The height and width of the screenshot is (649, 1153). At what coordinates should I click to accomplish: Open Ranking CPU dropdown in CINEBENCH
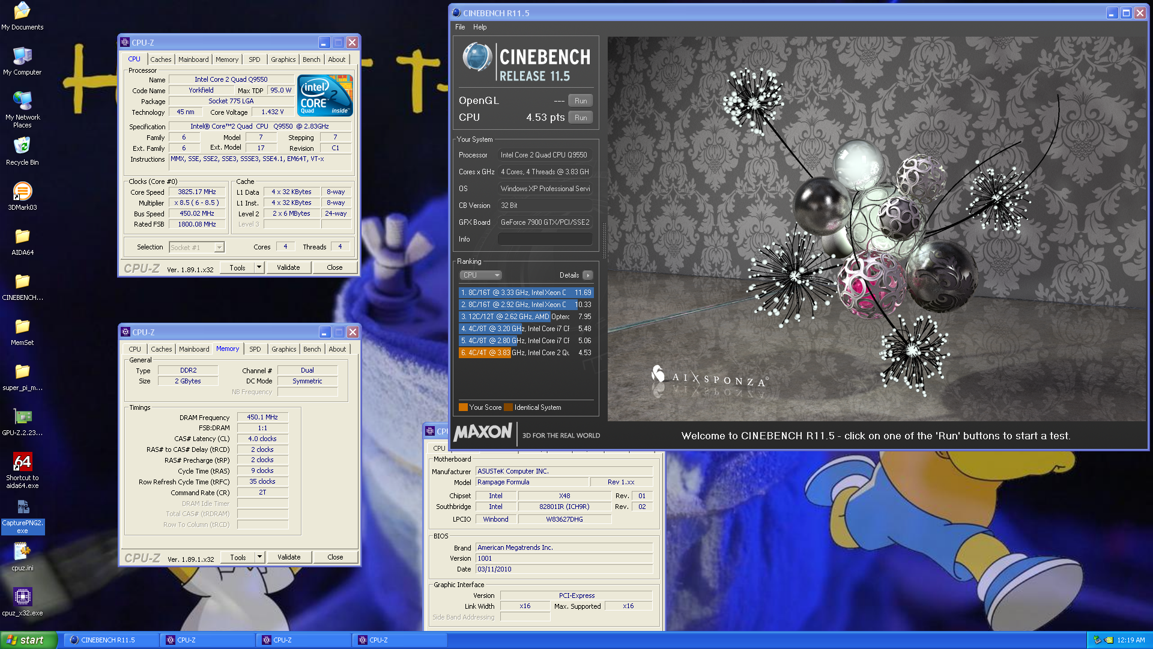point(481,275)
